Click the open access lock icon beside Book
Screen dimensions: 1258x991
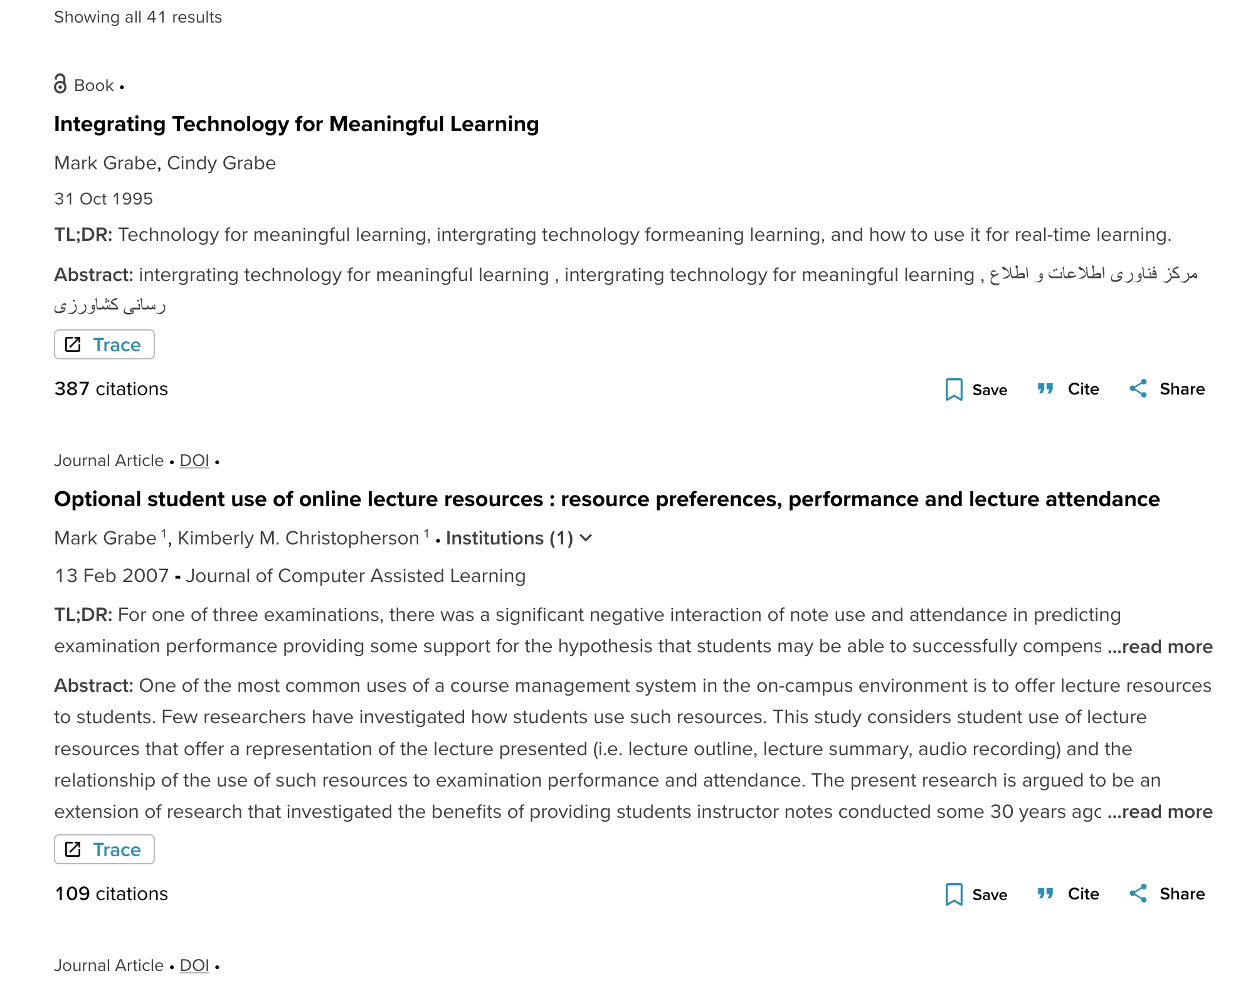[60, 83]
